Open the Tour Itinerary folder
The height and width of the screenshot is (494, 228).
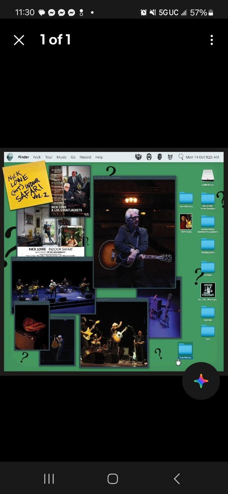186,200
